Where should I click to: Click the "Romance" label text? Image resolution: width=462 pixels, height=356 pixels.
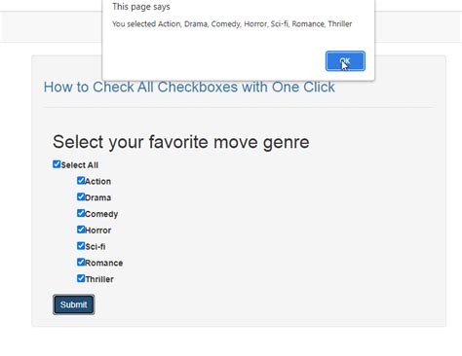coord(104,263)
